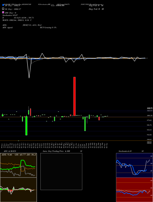The image size is (153, 202).
Task: Click the 'Stochastics & RSI' panel title
Action: [131, 151]
